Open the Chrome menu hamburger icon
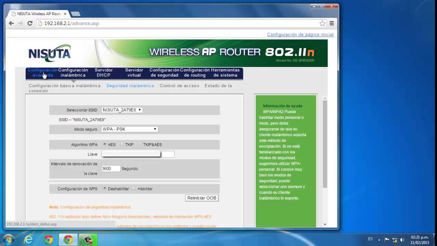Image resolution: width=437 pixels, height=246 pixels. click(x=332, y=23)
